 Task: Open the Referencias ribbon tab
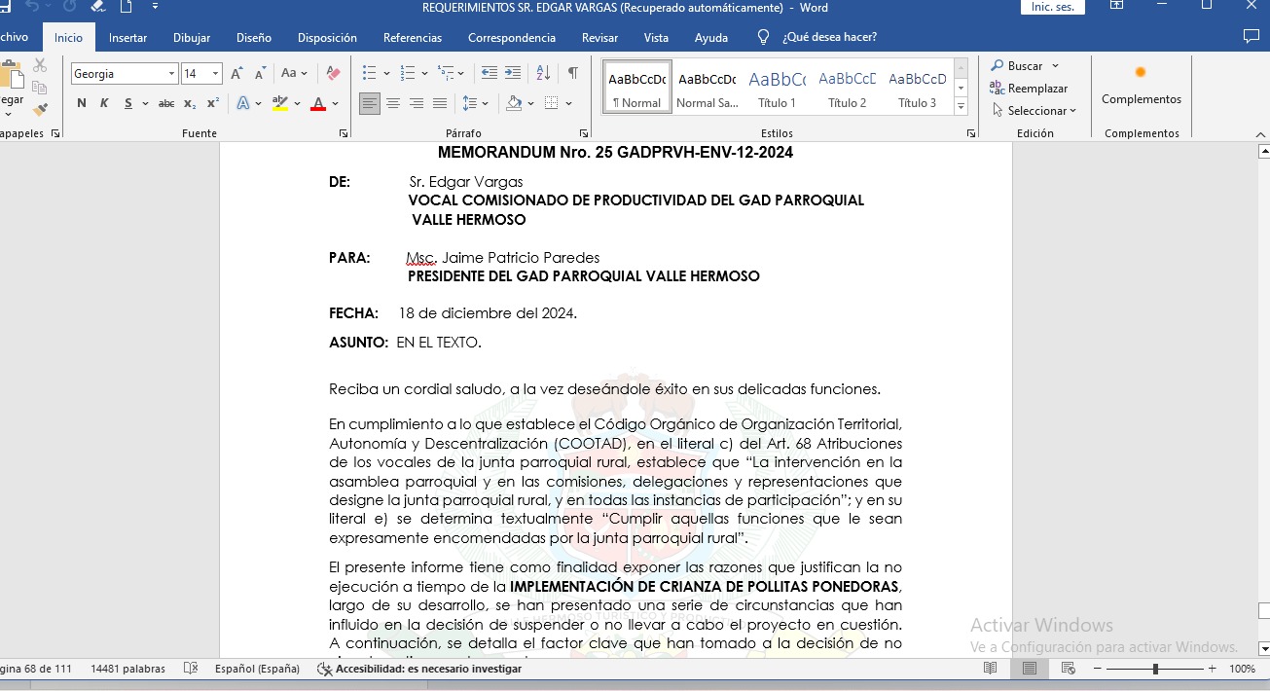tap(413, 38)
